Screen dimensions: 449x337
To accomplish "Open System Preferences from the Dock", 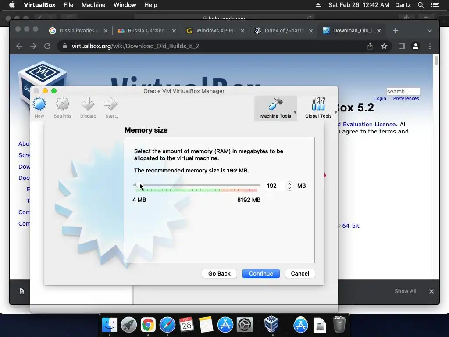I will click(x=244, y=325).
